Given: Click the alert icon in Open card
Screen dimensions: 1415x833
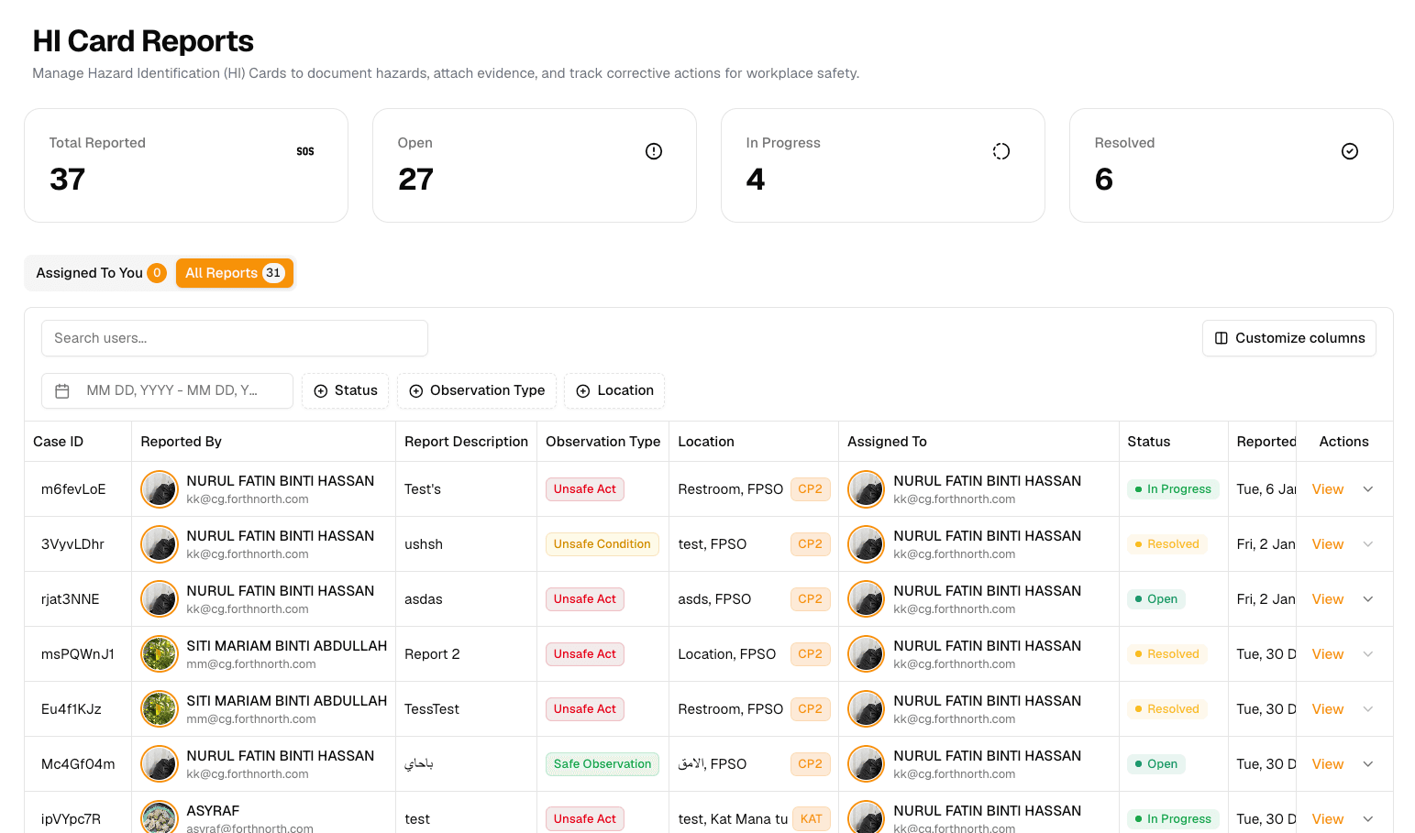Looking at the screenshot, I should point(654,151).
